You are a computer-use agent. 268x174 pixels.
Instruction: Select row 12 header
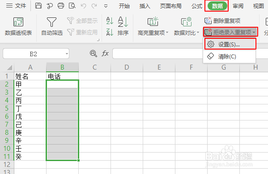click(x=7, y=165)
